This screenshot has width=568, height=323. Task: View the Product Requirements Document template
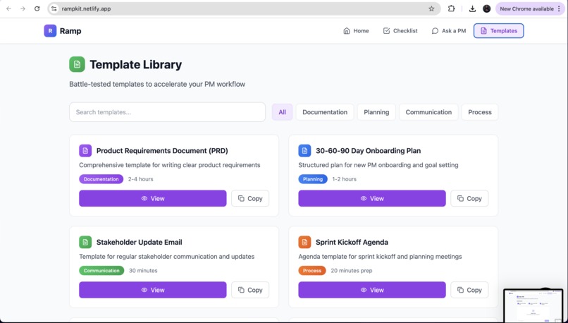[152, 198]
